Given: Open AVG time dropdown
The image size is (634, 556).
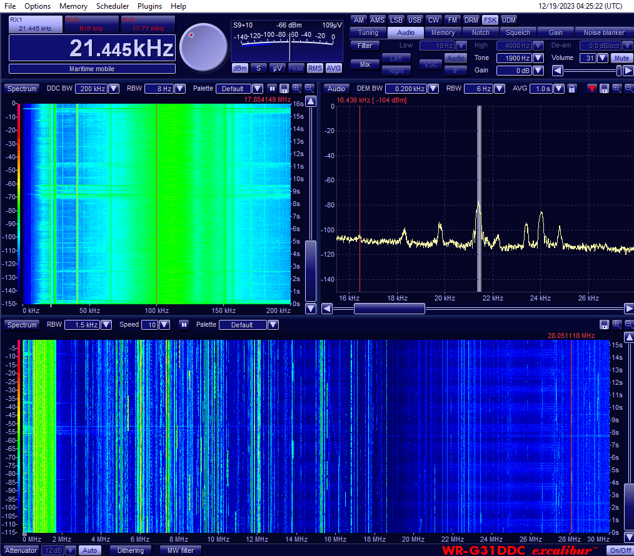Looking at the screenshot, I should pos(559,89).
